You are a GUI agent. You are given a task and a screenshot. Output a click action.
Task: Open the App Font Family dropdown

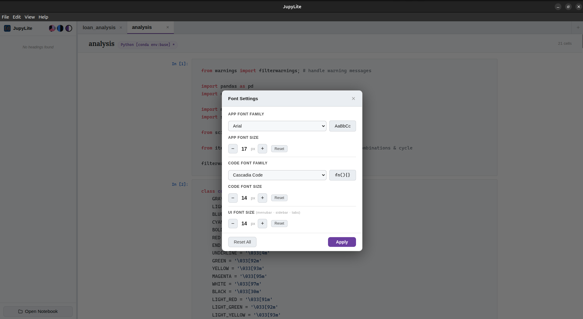(x=277, y=126)
